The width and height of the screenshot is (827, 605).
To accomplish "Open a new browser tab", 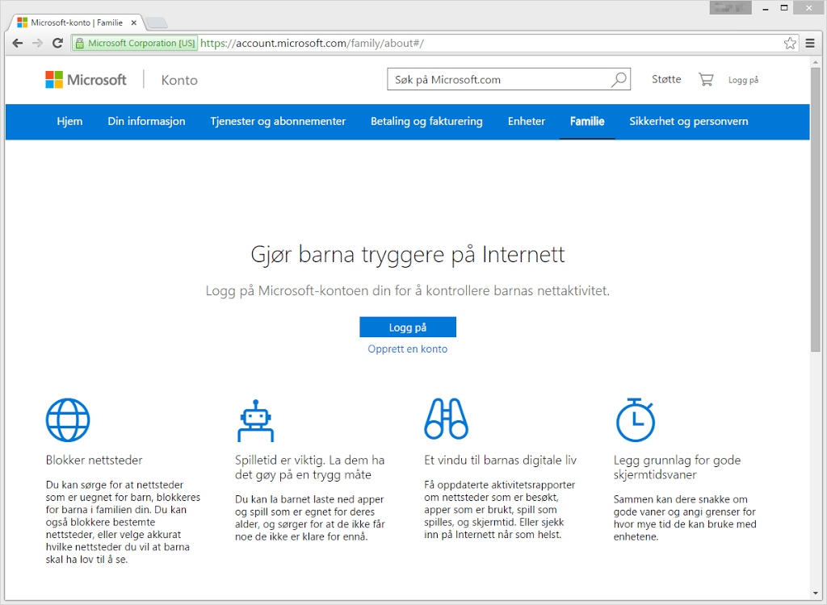I will point(156,23).
